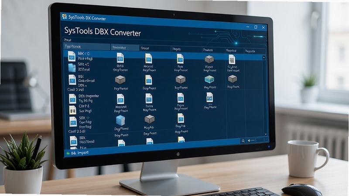Select the BSK file icon in left list
The width and height of the screenshot is (349, 196).
72,80
